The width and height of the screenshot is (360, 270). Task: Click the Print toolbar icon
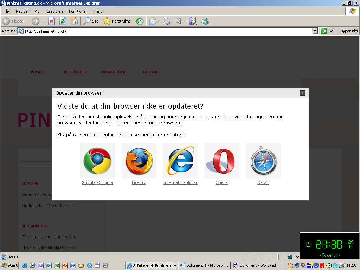[x=166, y=21]
